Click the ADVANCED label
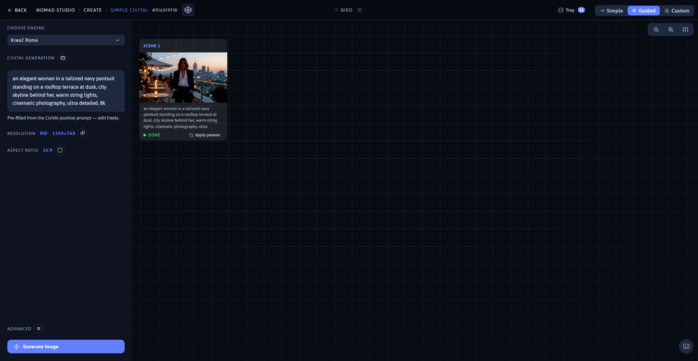Screen dimensions: 698x361 click(x=19, y=329)
